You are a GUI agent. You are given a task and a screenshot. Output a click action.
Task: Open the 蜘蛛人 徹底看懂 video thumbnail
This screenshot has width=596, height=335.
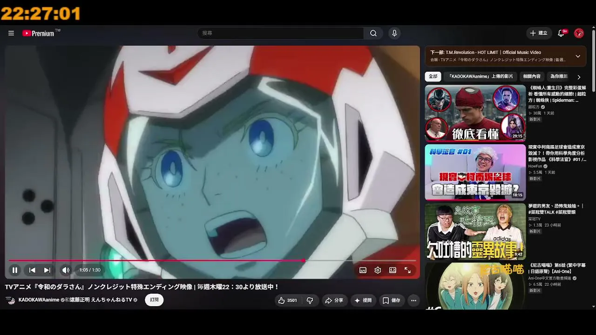click(475, 113)
